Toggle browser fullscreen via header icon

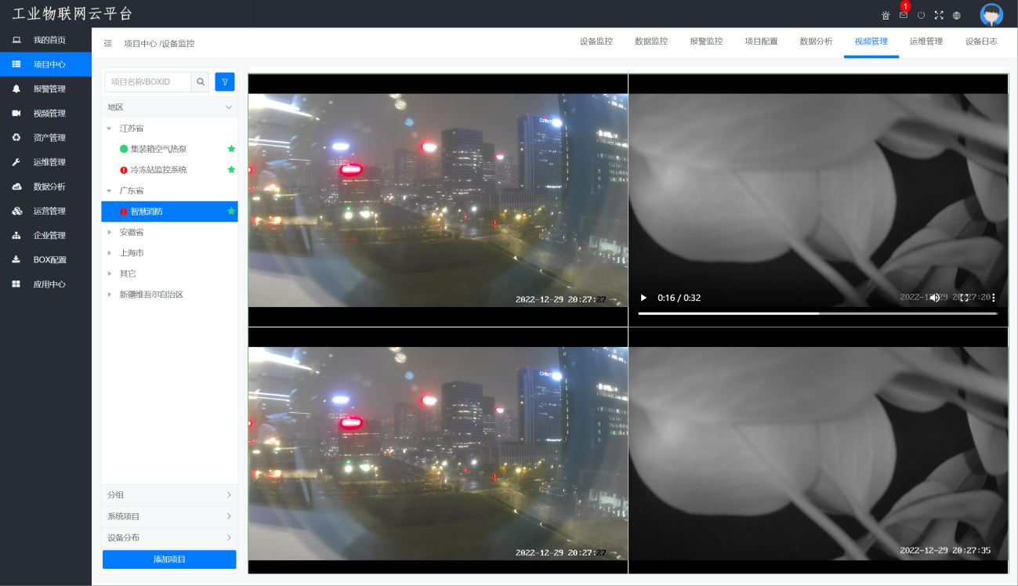(x=939, y=15)
